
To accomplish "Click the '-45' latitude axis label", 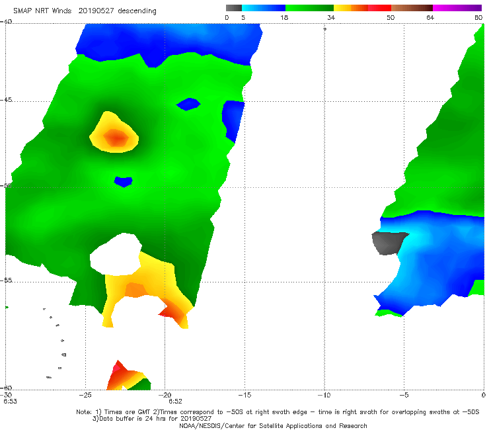I will [6, 100].
